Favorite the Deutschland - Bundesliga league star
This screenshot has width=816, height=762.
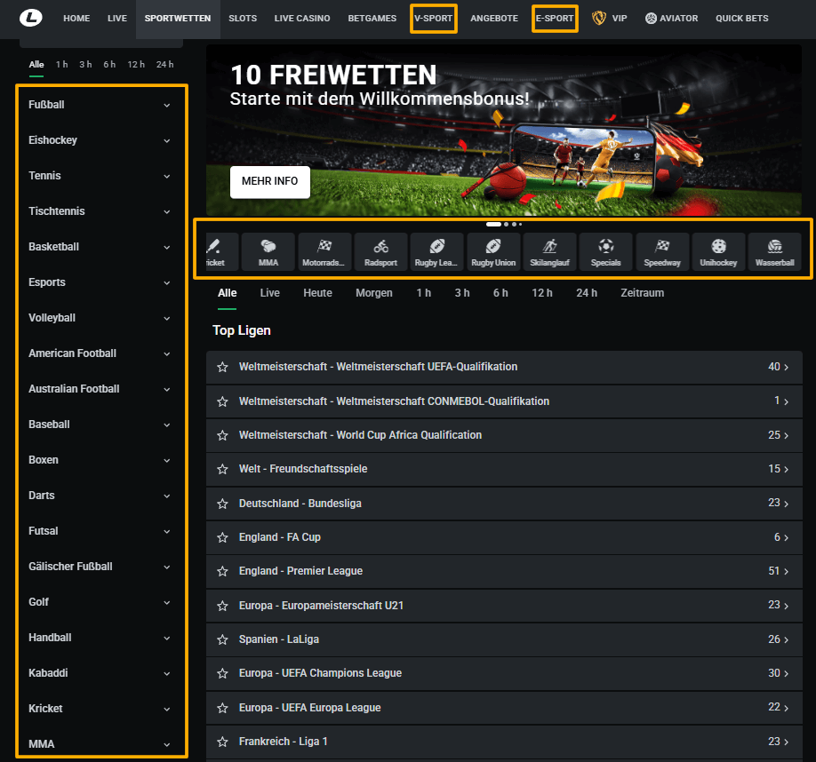[x=223, y=504]
